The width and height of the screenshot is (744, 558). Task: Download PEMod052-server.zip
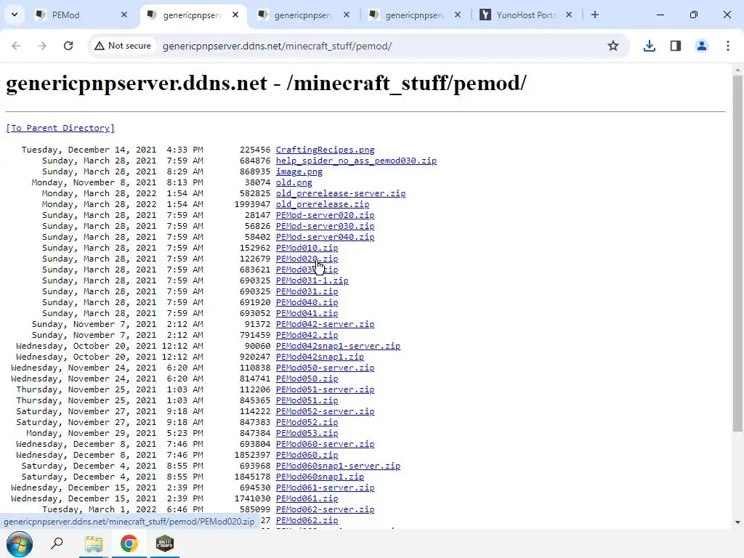pos(325,412)
